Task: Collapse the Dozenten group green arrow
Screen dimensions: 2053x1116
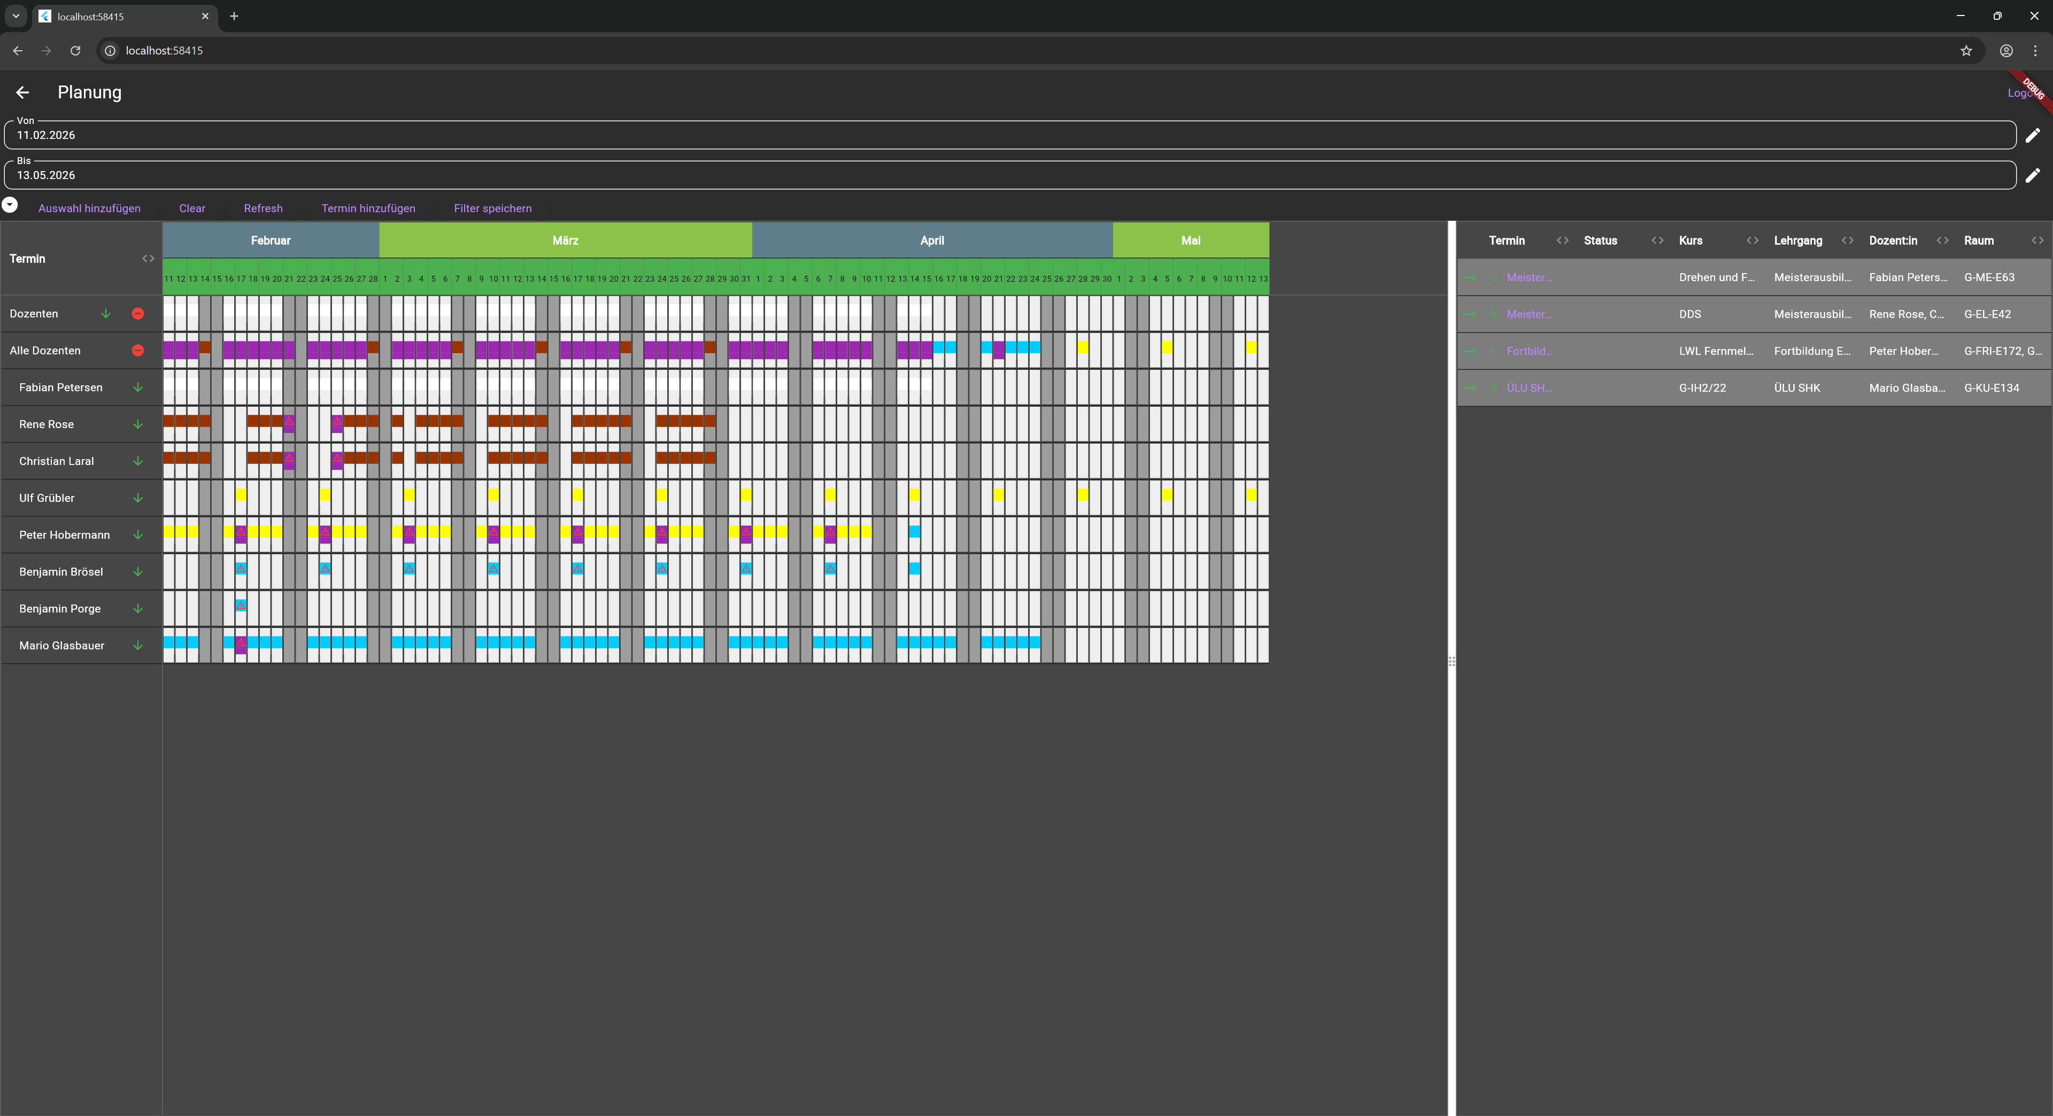Action: click(105, 314)
